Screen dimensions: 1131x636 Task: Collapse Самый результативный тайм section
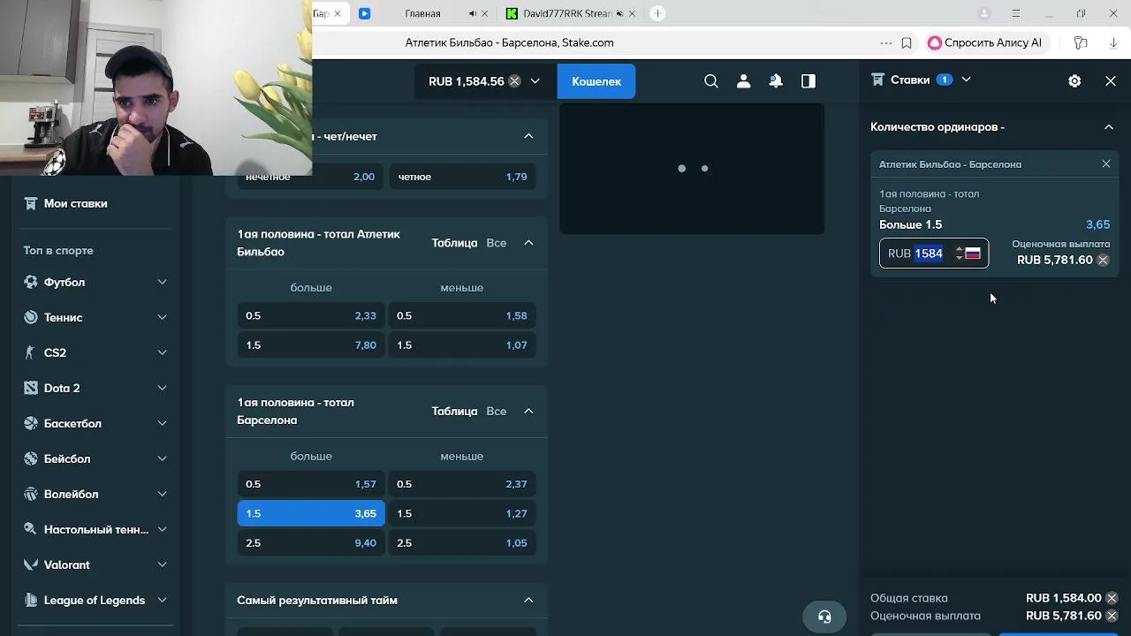pyautogui.click(x=528, y=600)
